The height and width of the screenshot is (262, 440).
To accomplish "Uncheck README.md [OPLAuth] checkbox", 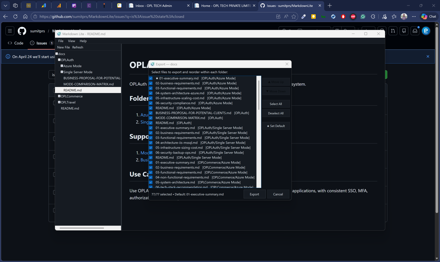I will click(151, 123).
